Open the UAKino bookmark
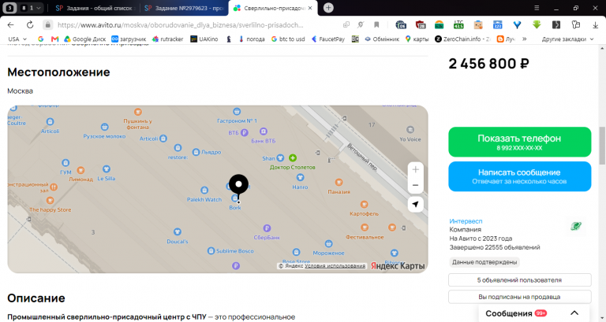 click(204, 39)
